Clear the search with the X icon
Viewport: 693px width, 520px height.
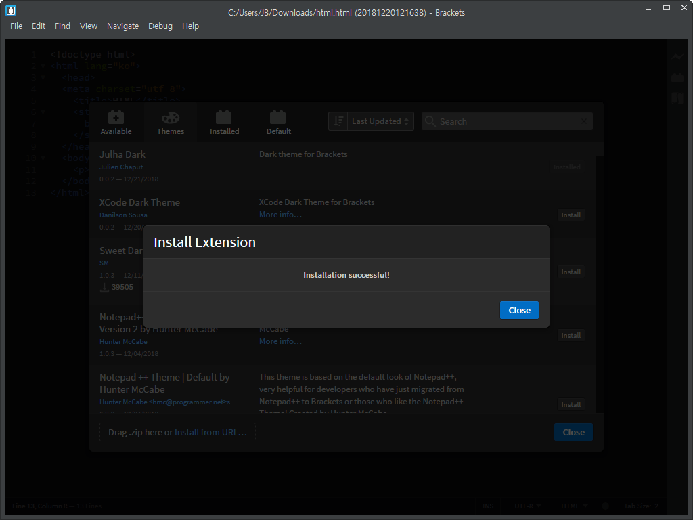pyautogui.click(x=584, y=121)
